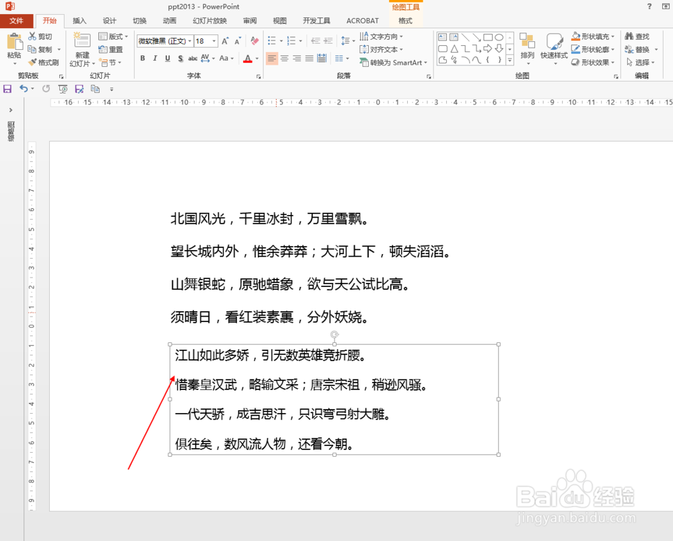Open the 幻灯片放映 ribbon tab

(x=209, y=21)
